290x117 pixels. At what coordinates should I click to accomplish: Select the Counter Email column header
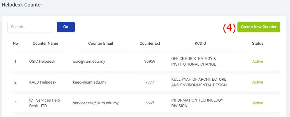(101, 44)
